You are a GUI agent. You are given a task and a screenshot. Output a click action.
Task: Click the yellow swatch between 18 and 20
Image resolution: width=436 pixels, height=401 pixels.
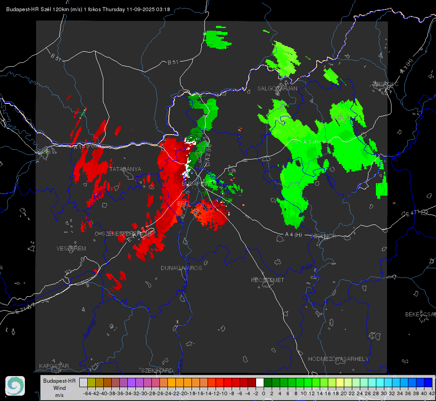pos(340,383)
